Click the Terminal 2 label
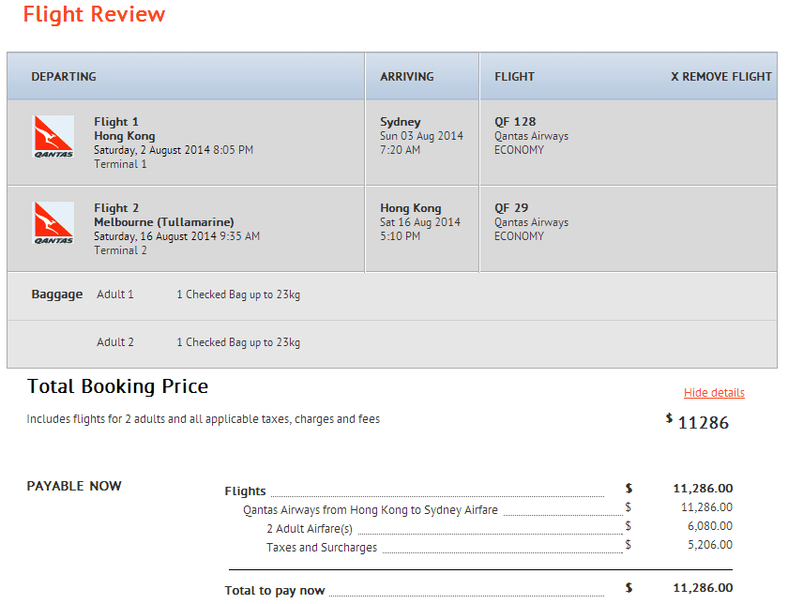The image size is (788, 604). tap(120, 250)
